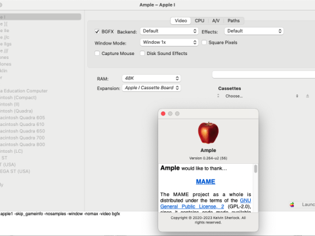Image resolution: width=315 pixels, height=236 pixels.
Task: Open the Cassettes Choose... popup
Action: tap(261, 96)
